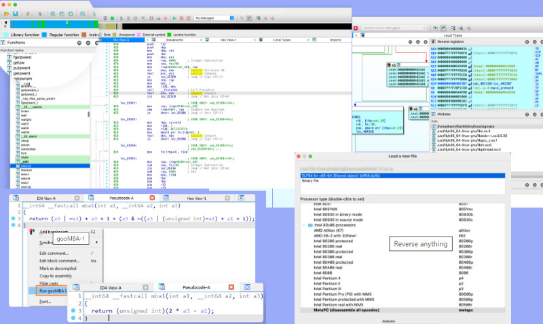
Task: Click the Modules panel header icon
Action: [x=433, y=114]
